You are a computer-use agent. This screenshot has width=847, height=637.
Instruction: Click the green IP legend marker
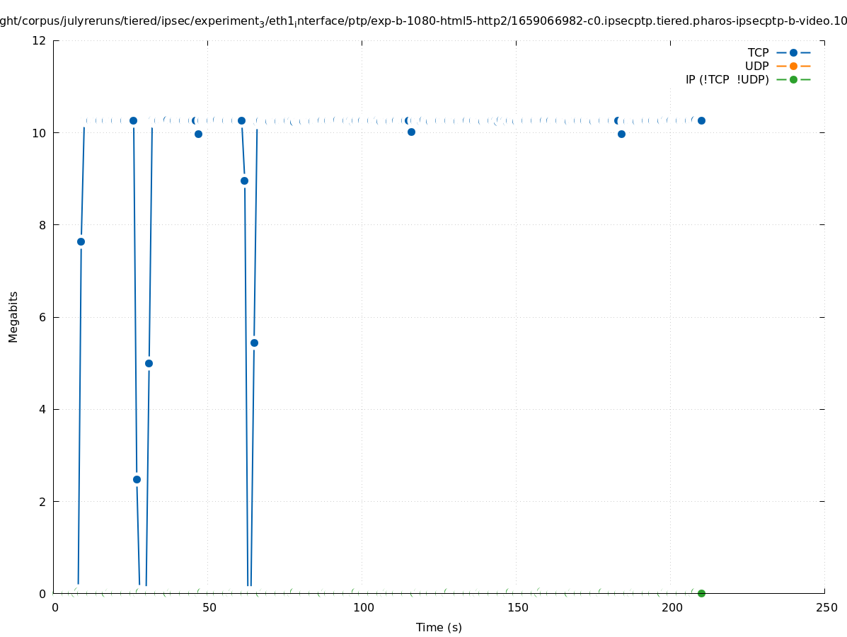pyautogui.click(x=793, y=79)
